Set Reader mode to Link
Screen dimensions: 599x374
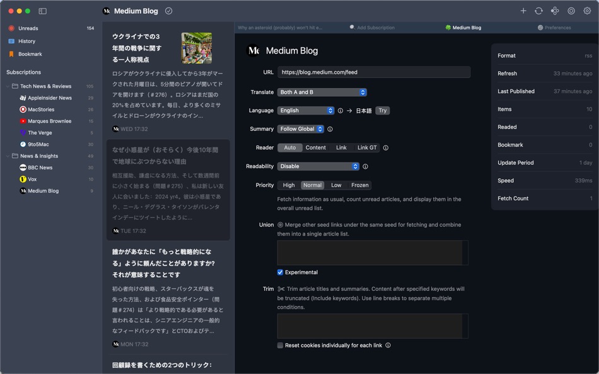341,148
